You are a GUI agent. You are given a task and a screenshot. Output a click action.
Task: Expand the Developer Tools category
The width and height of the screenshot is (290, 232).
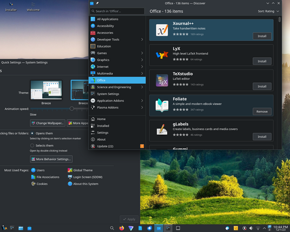click(x=142, y=39)
